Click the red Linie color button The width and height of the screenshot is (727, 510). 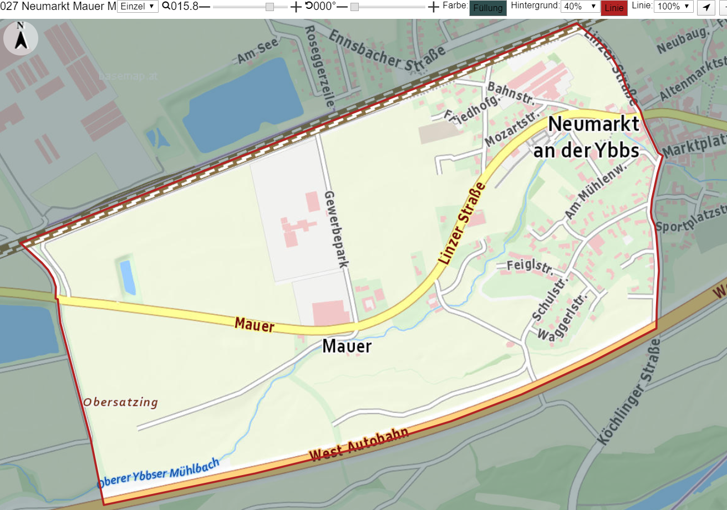(614, 8)
